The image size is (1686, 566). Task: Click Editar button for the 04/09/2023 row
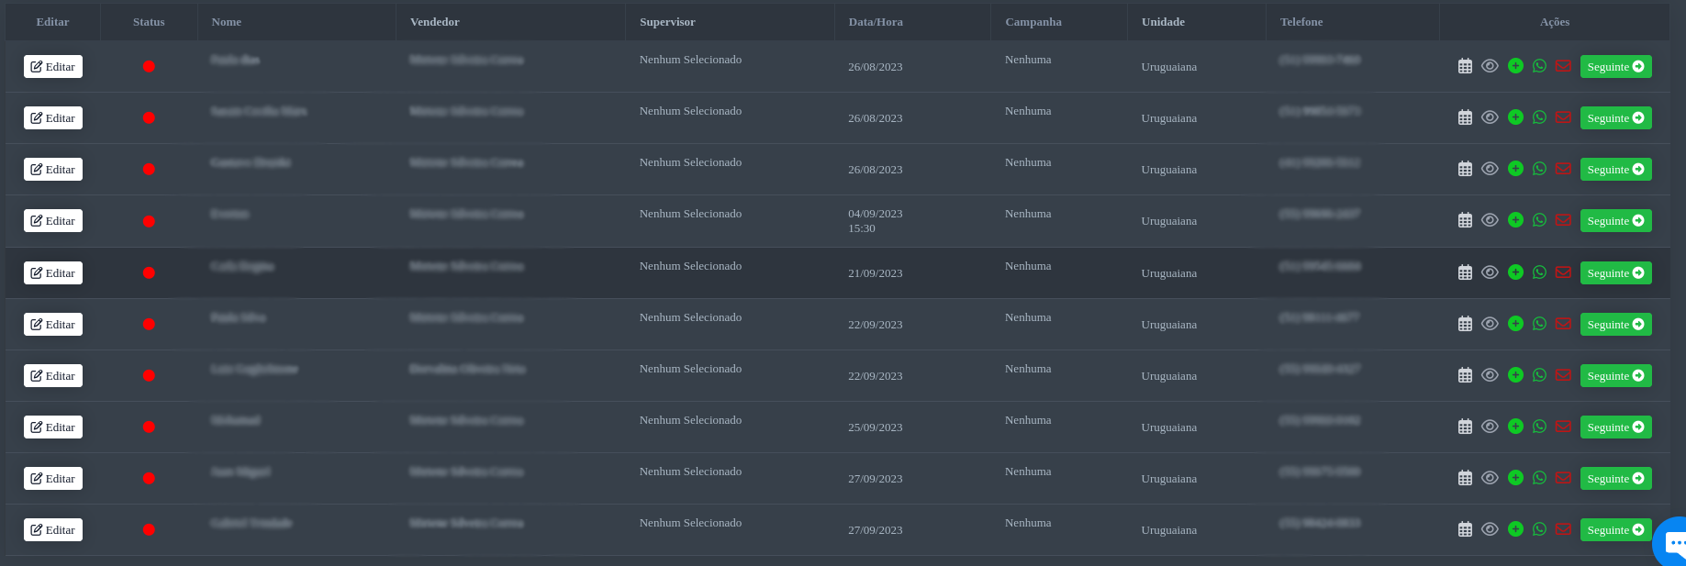click(x=53, y=221)
